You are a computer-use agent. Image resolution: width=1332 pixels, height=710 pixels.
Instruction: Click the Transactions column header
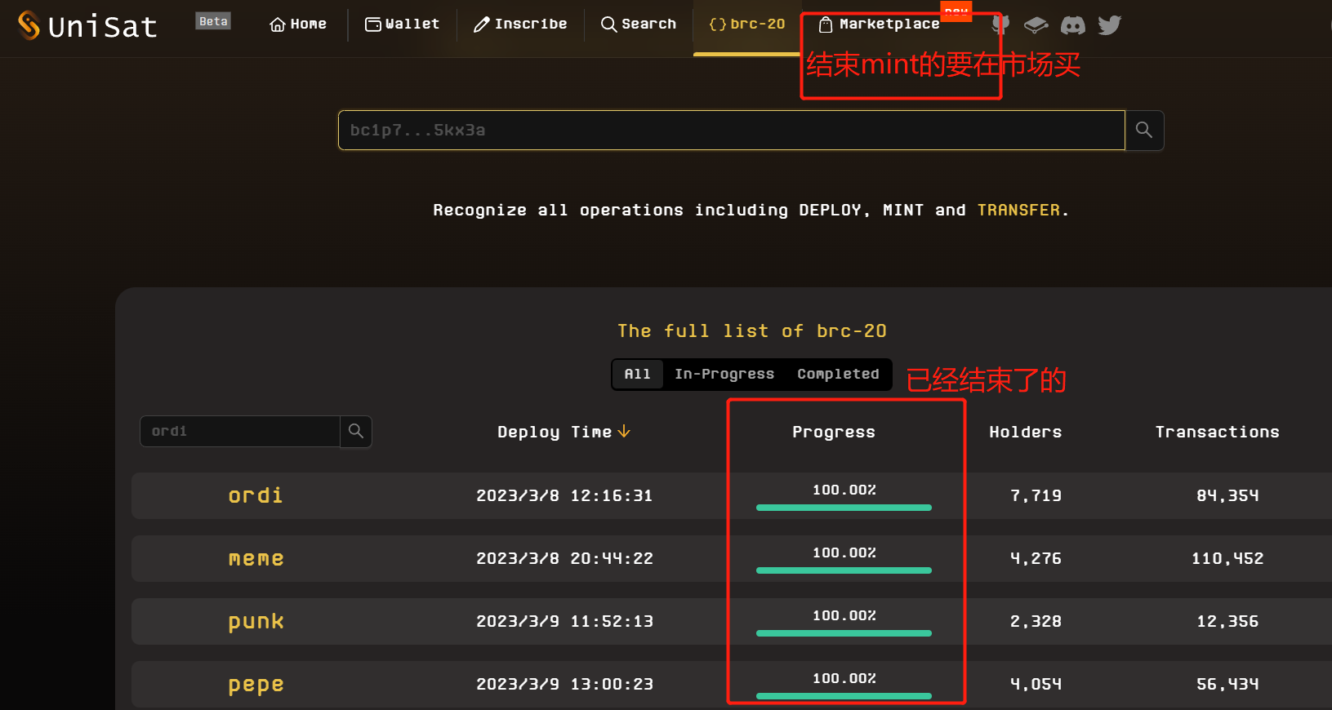pos(1217,432)
